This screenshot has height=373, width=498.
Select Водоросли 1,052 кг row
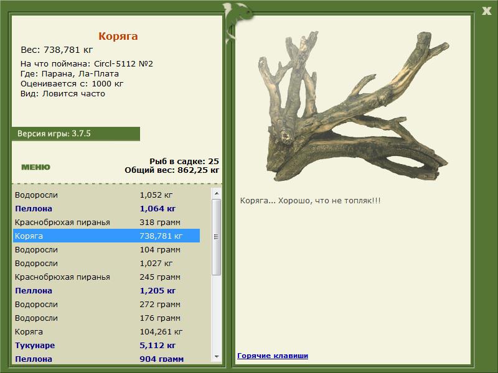[x=106, y=195]
